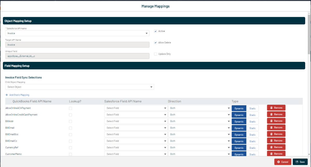Remove the CurrencyRef mapping row
311x167 pixels.
(x=276, y=147)
